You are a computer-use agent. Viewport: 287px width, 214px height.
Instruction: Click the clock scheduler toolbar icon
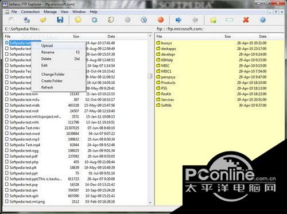(144, 20)
